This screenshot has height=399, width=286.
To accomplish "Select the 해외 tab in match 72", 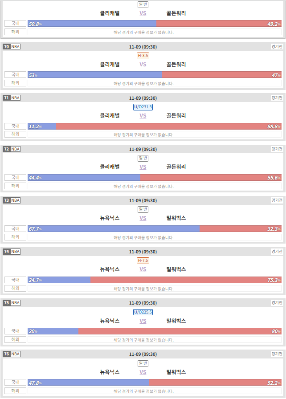I will [x=15, y=186].
